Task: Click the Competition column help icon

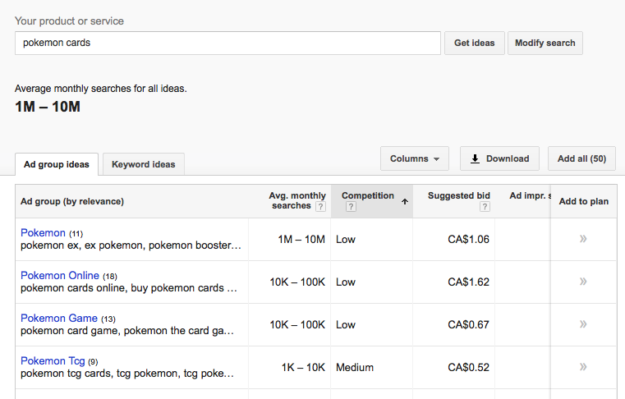Action: (351, 206)
